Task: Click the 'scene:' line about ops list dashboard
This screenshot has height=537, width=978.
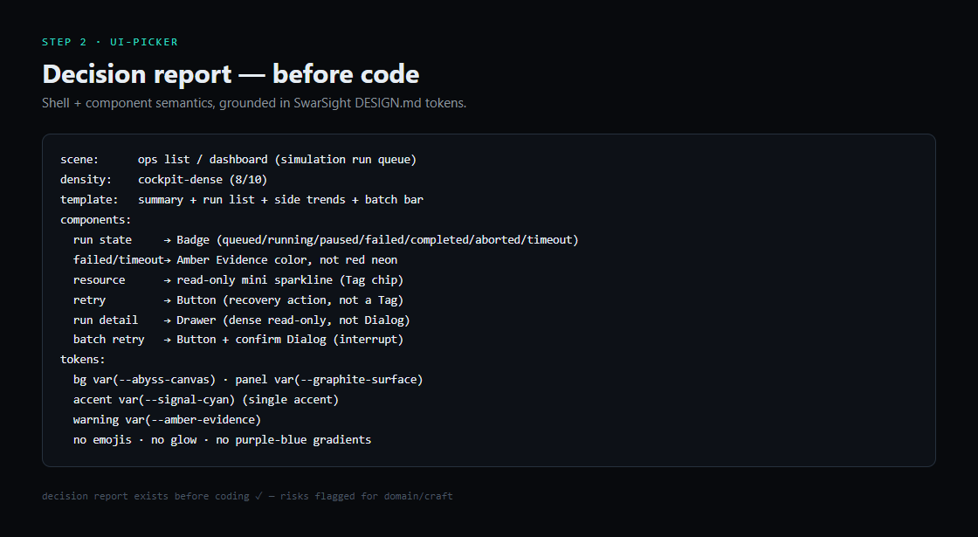Action: point(238,160)
